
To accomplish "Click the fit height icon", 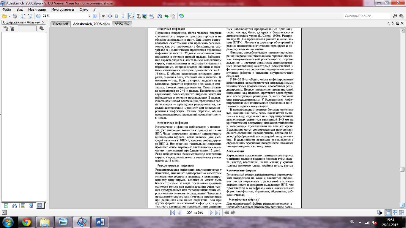I will [123, 16].
